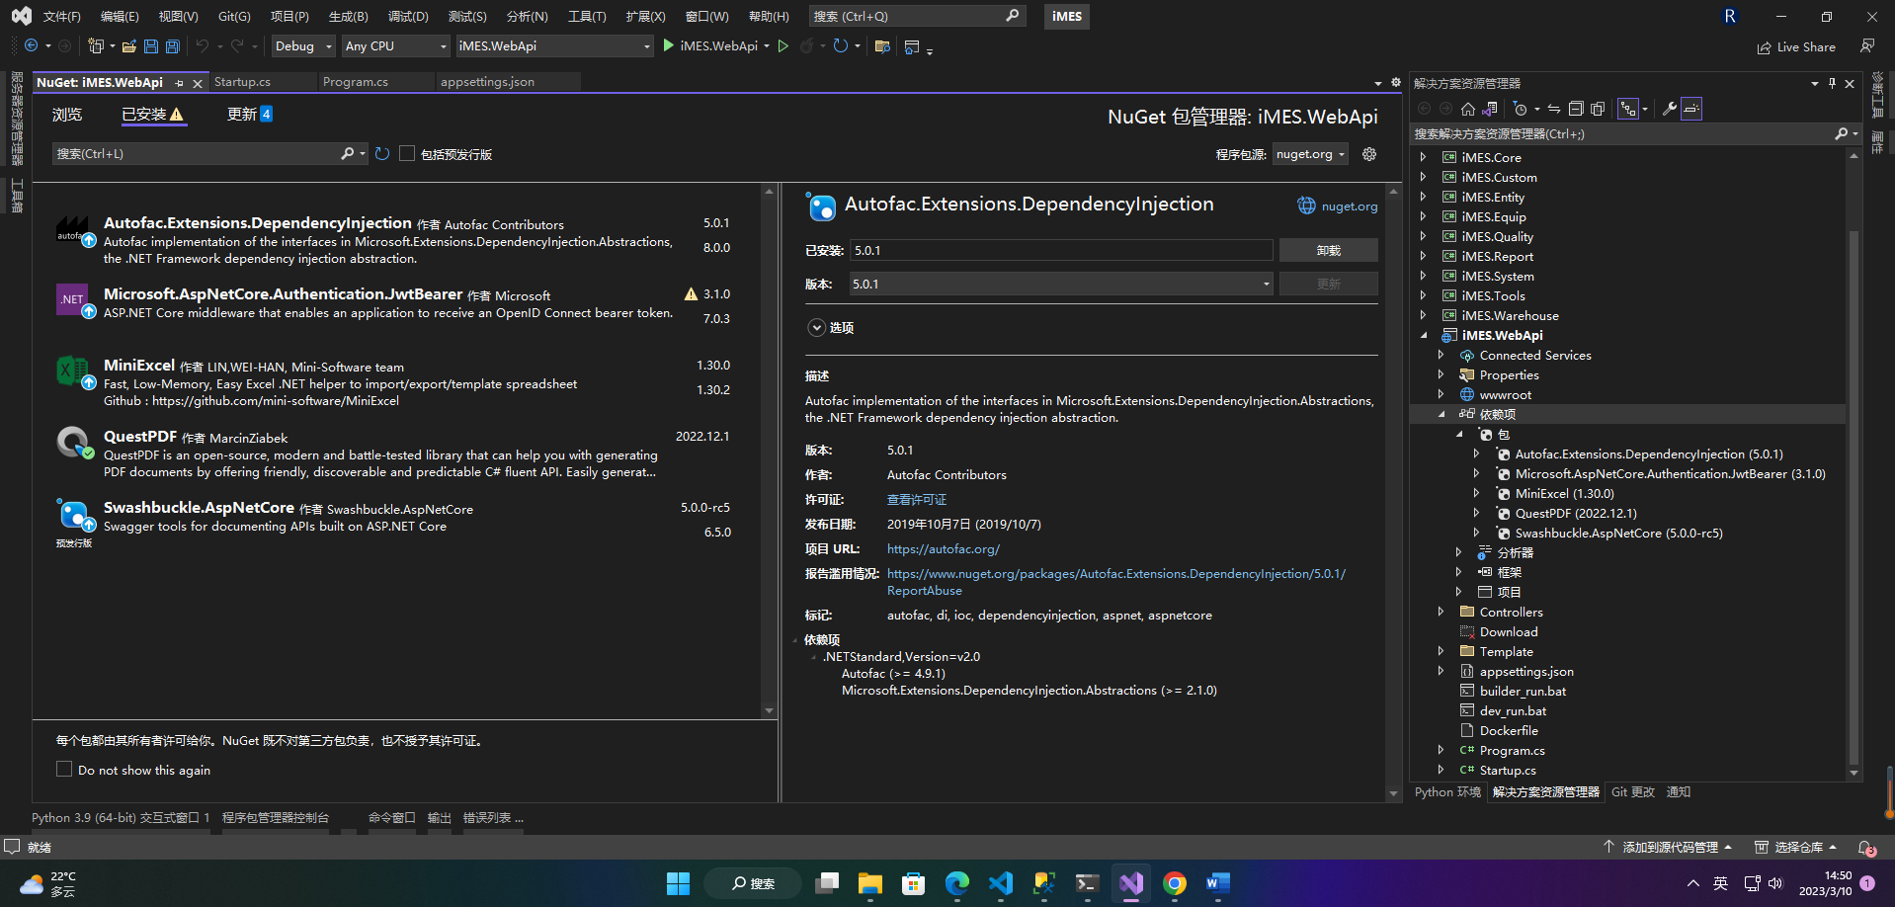Click the green Start iMES.WebApi play button
The height and width of the screenshot is (907, 1895).
pyautogui.click(x=669, y=45)
